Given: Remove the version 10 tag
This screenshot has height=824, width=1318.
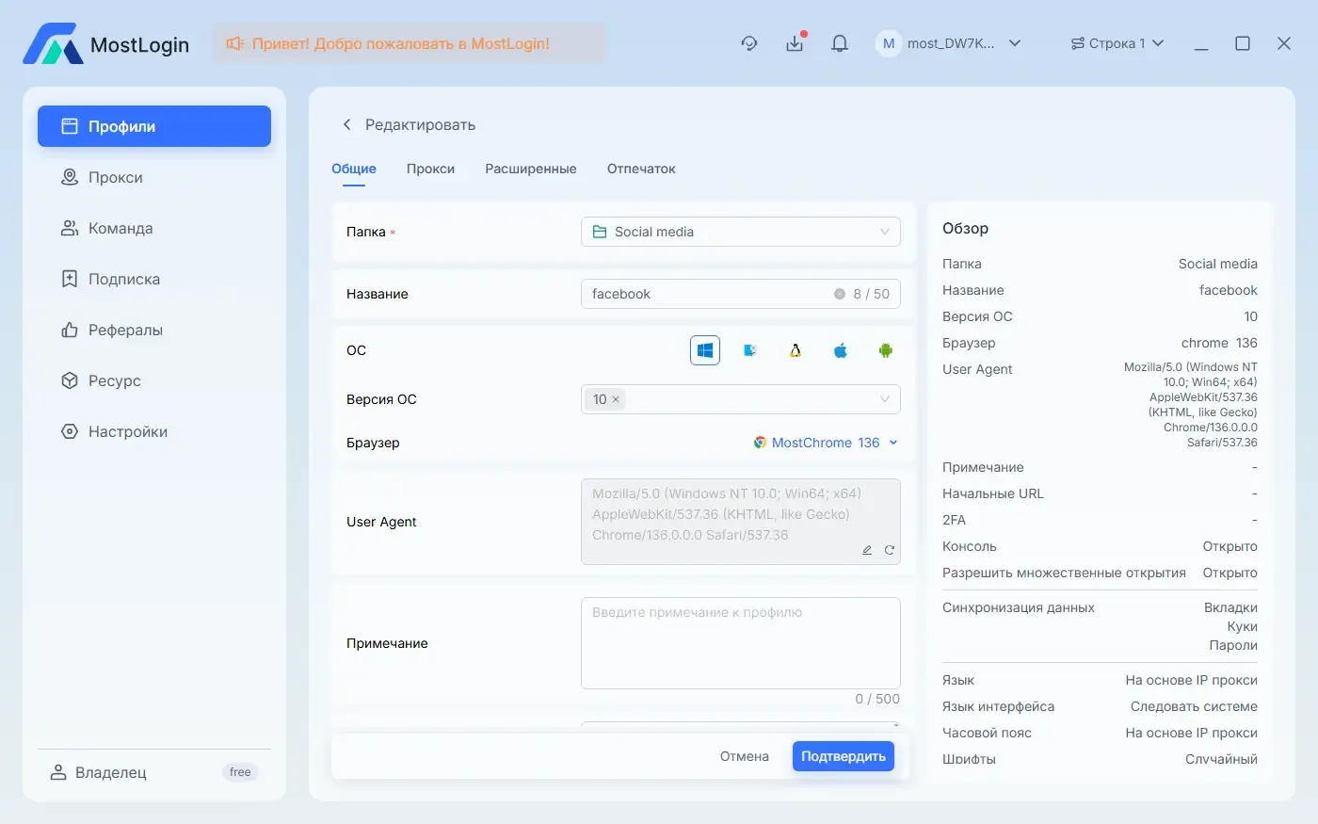Looking at the screenshot, I should (x=616, y=399).
